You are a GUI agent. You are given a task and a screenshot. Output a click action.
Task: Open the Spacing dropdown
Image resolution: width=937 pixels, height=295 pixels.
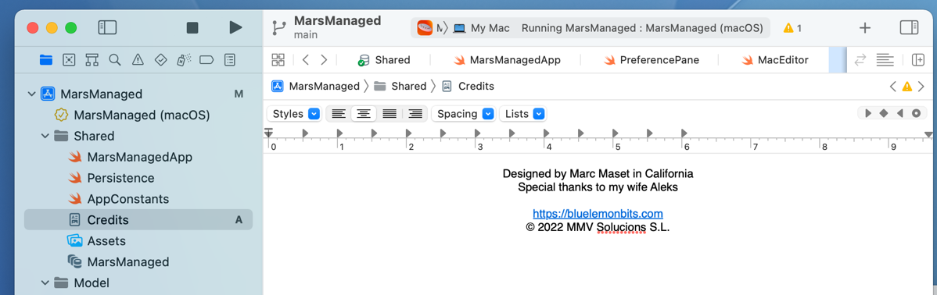click(465, 114)
